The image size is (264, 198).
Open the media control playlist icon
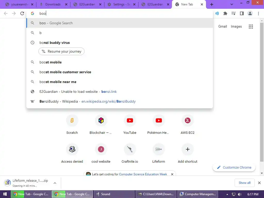233,13
